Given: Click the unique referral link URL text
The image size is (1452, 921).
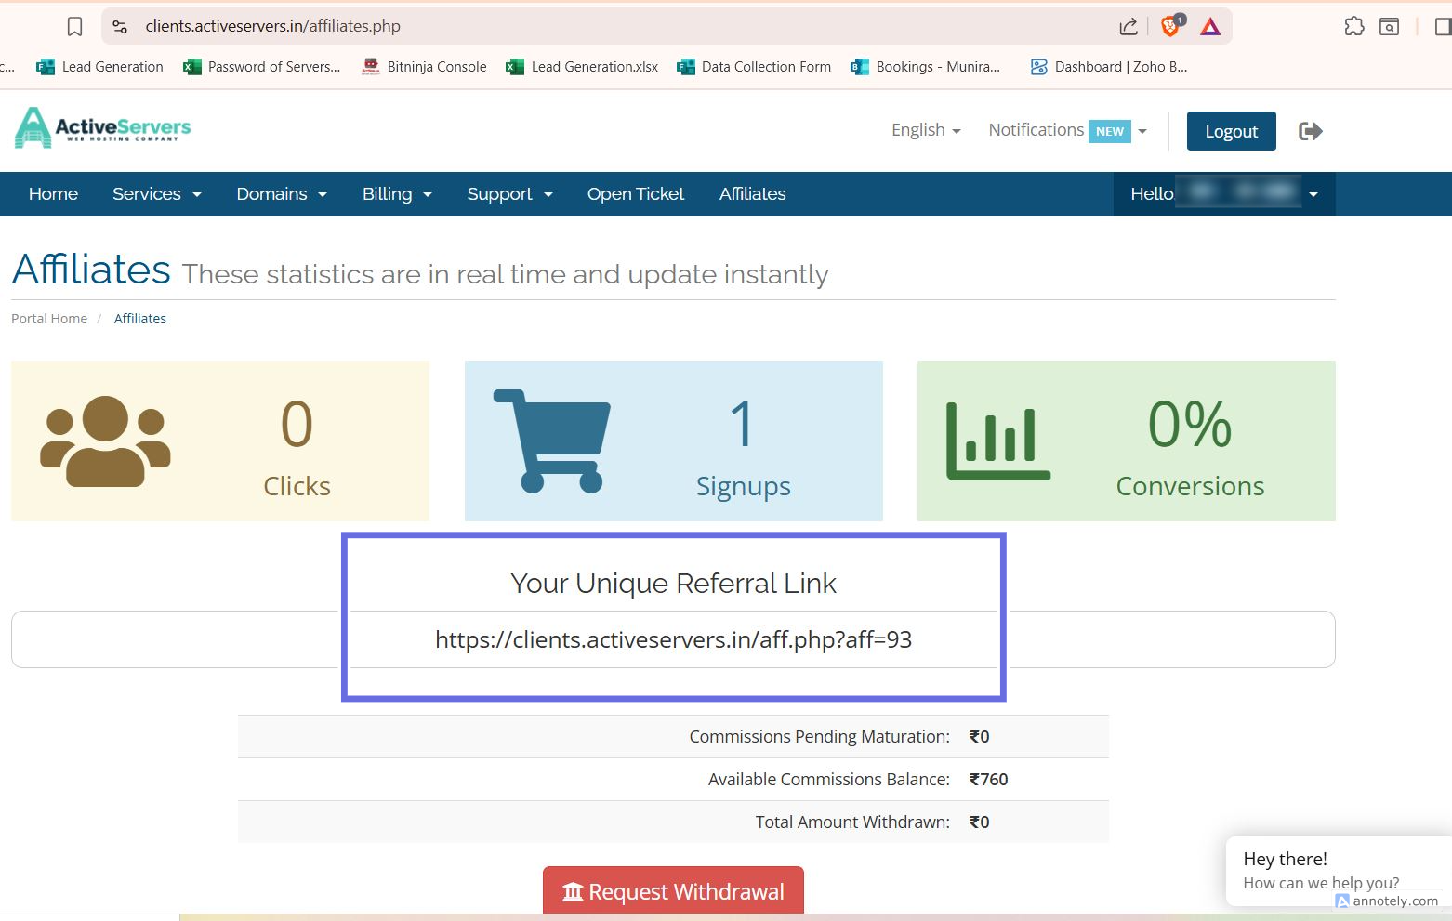Looking at the screenshot, I should (673, 639).
